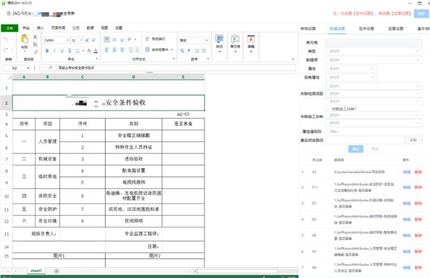Click the bottom align icon
The height and width of the screenshot is (278, 430).
pos(122,40)
